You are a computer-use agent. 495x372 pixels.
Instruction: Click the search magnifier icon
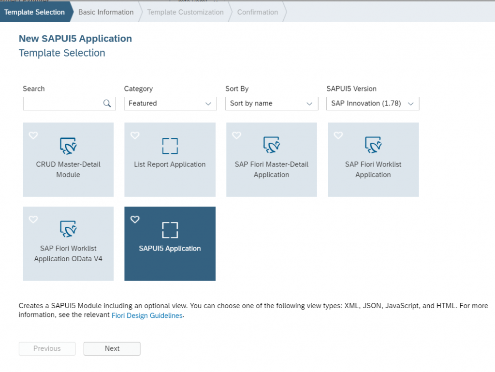click(x=107, y=103)
